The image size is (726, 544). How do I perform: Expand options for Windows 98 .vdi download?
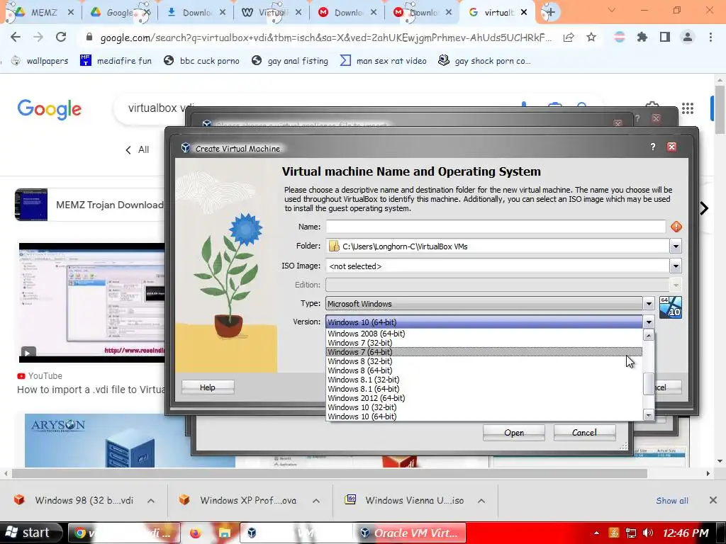(x=151, y=501)
